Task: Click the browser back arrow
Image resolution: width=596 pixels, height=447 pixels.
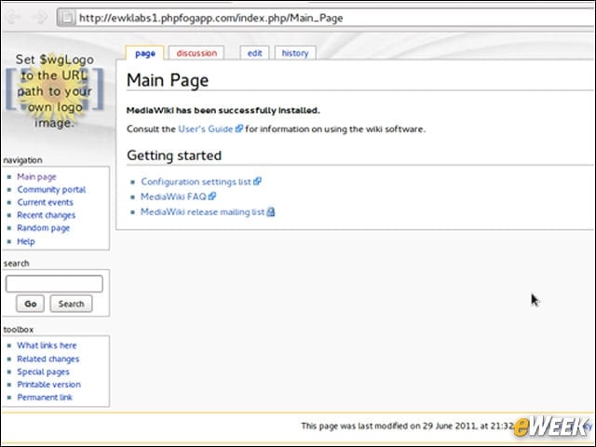Action: point(14,17)
